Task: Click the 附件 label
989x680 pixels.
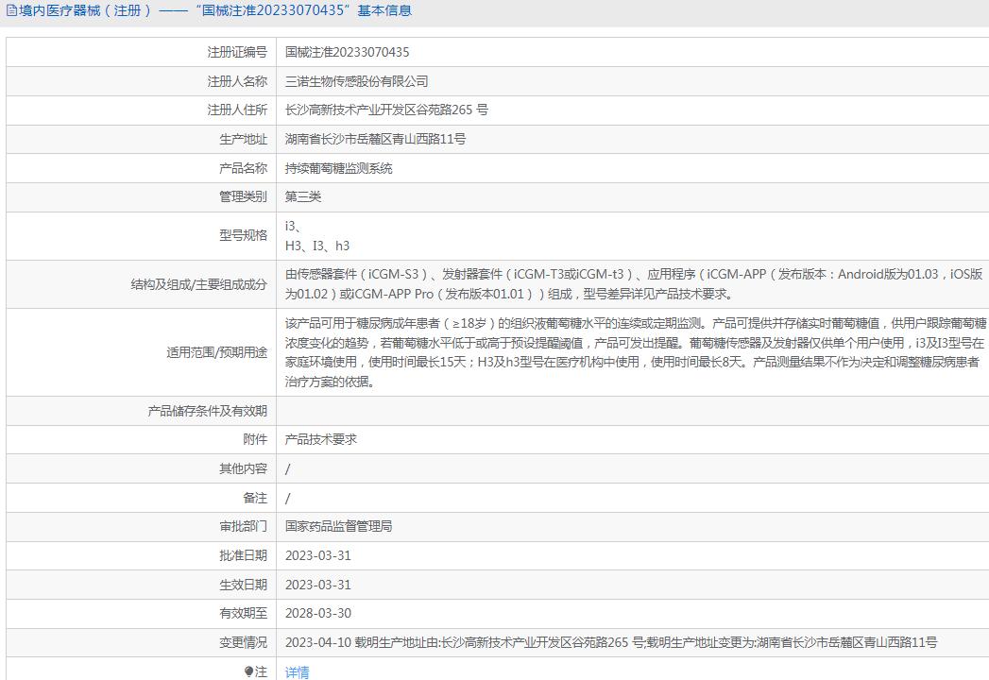Action: click(x=255, y=440)
